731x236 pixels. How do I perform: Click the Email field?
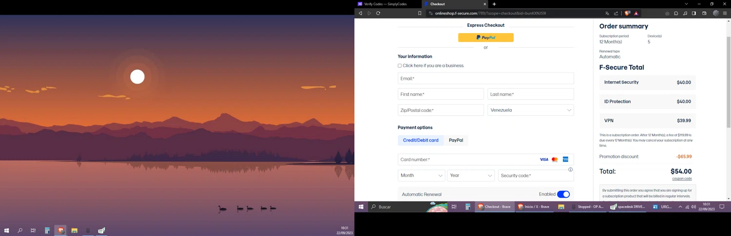click(486, 78)
